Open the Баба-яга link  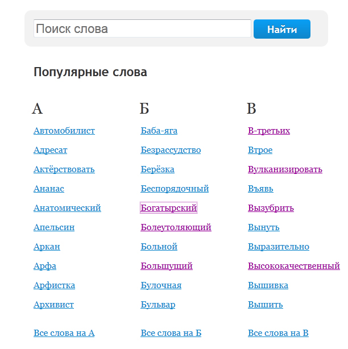point(159,131)
